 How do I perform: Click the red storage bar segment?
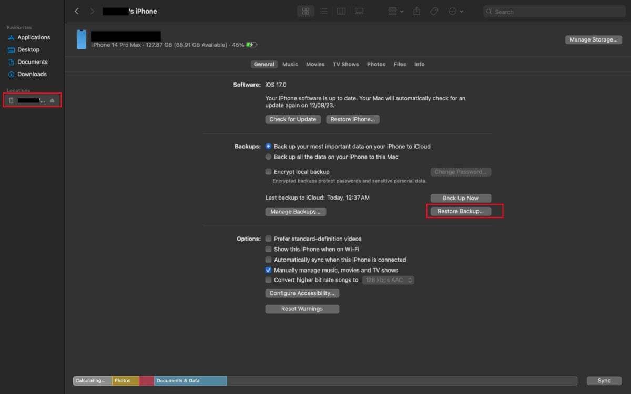pyautogui.click(x=147, y=381)
